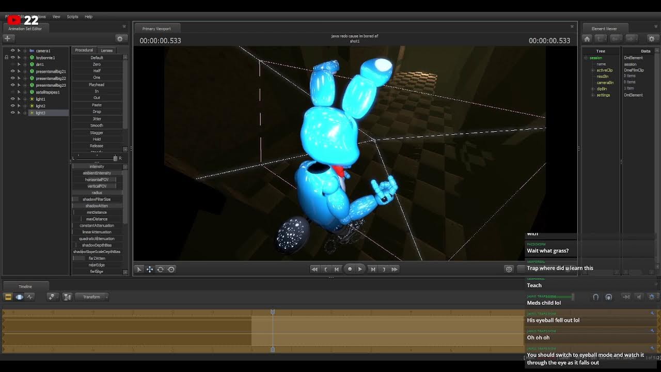The width and height of the screenshot is (661, 372).
Task: Click the timeline keymode tool icon
Action: (67, 297)
